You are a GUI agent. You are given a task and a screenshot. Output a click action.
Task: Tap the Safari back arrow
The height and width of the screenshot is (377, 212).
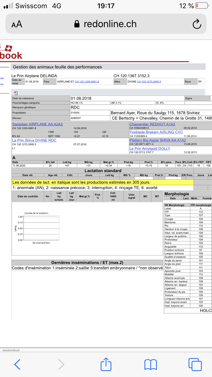tap(17, 364)
